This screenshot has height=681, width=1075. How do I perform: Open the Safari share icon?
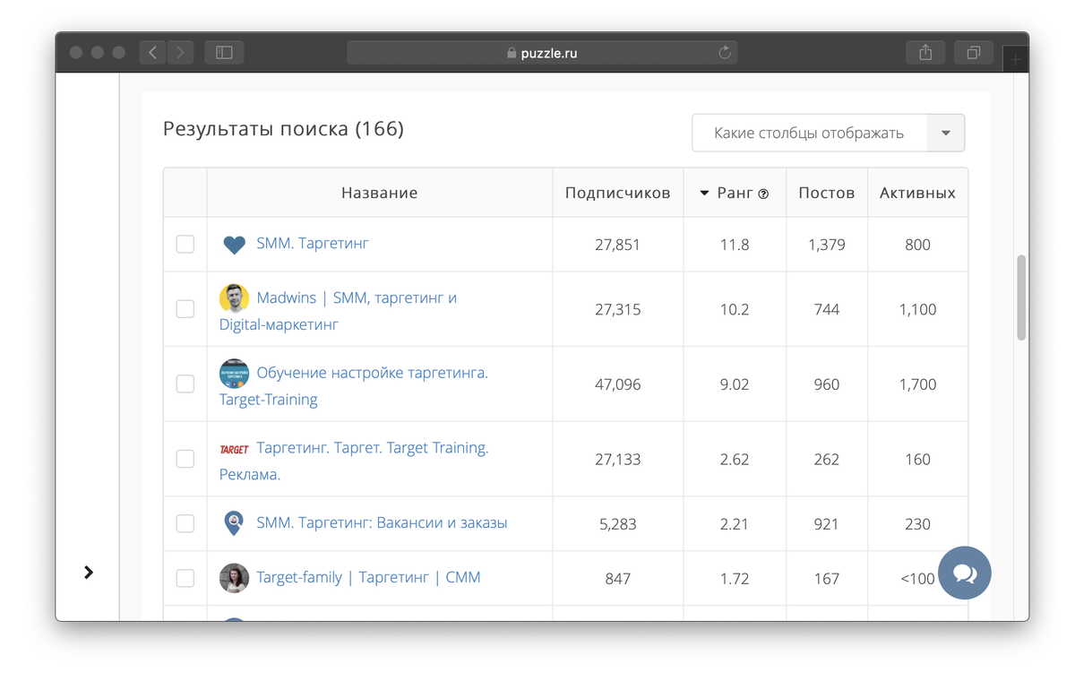point(925,53)
